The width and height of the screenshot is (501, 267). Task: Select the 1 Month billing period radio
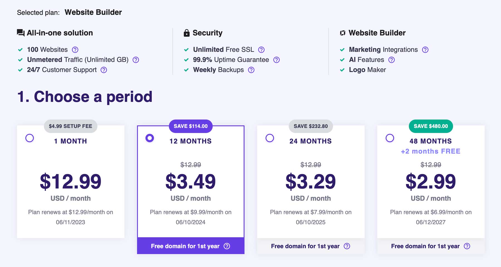point(30,138)
